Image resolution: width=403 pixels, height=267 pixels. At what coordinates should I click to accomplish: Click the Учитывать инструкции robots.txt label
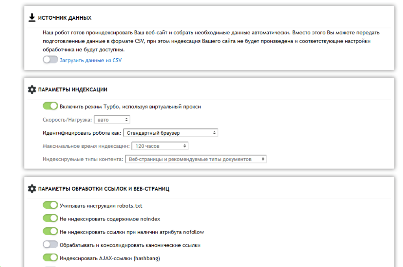click(101, 206)
